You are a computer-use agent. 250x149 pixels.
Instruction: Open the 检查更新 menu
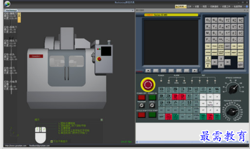tap(238, 7)
